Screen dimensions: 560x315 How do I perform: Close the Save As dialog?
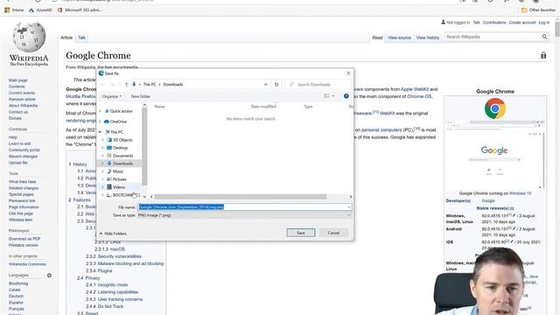(348, 73)
